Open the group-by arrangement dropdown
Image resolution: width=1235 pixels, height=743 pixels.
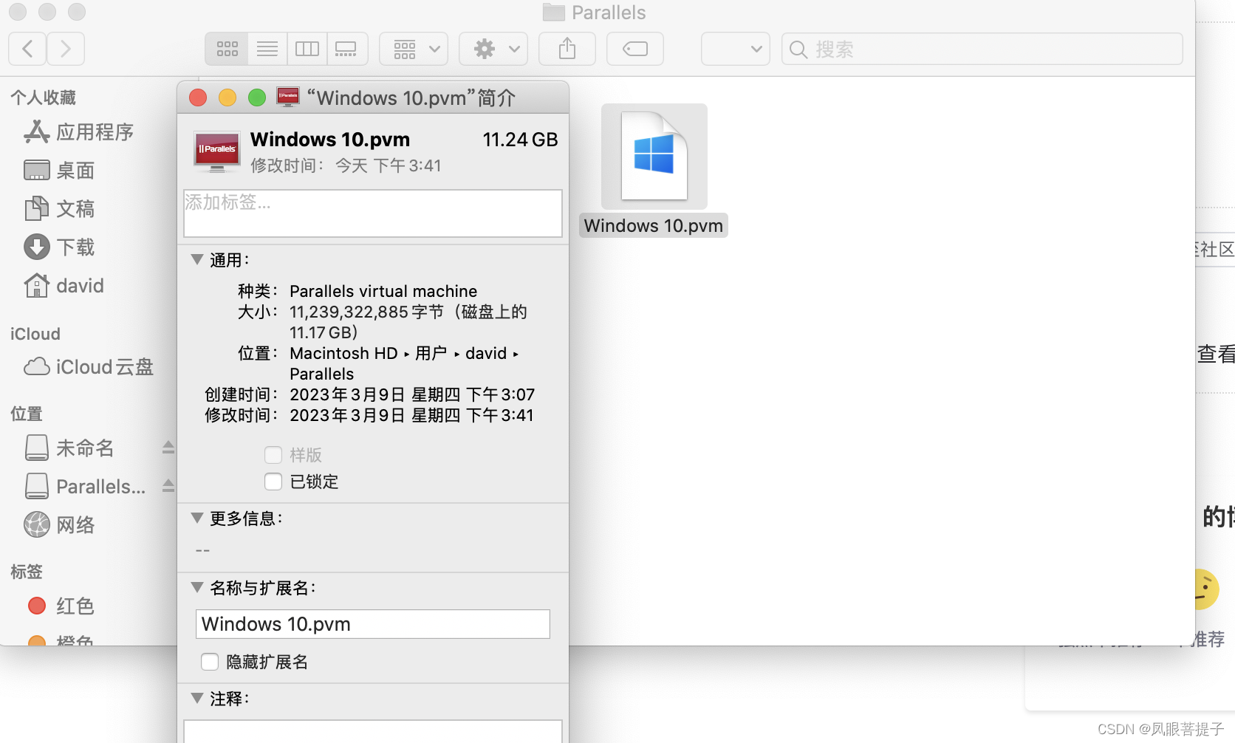(414, 49)
